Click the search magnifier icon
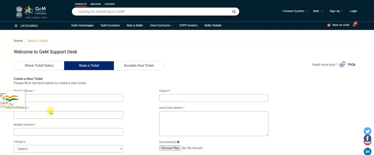Image resolution: width=374 pixels, height=155 pixels. click(x=234, y=12)
